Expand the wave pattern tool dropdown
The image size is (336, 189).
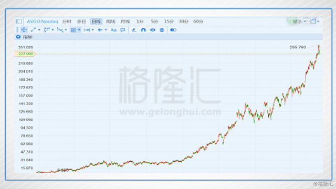(66, 30)
